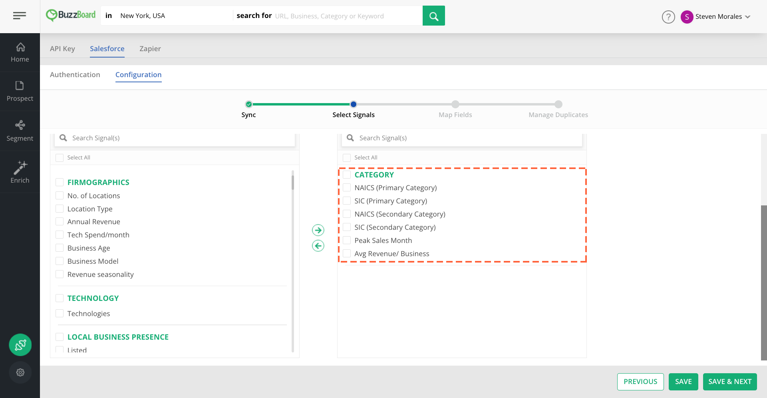Viewport: 767px width, 398px height.
Task: Switch to the Zapier tab
Action: click(x=150, y=49)
